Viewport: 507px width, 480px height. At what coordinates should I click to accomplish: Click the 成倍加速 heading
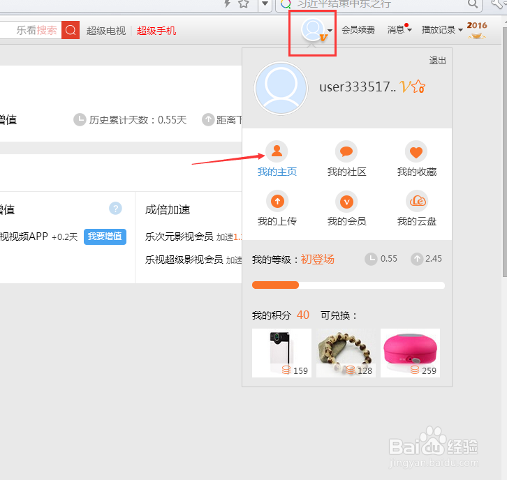(168, 209)
